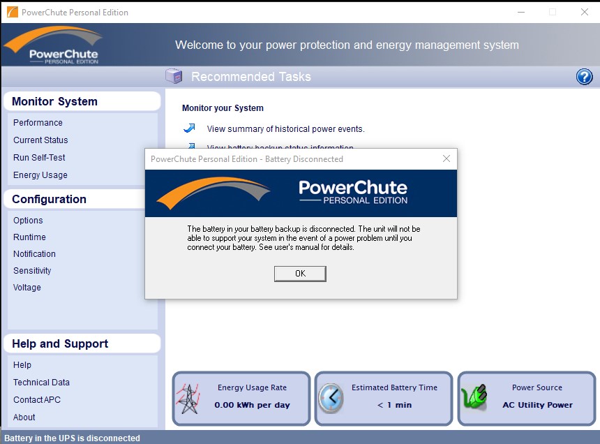Screen dimensions: 600x444
Task: Click the blue help question mark icon
Action: [x=584, y=77]
